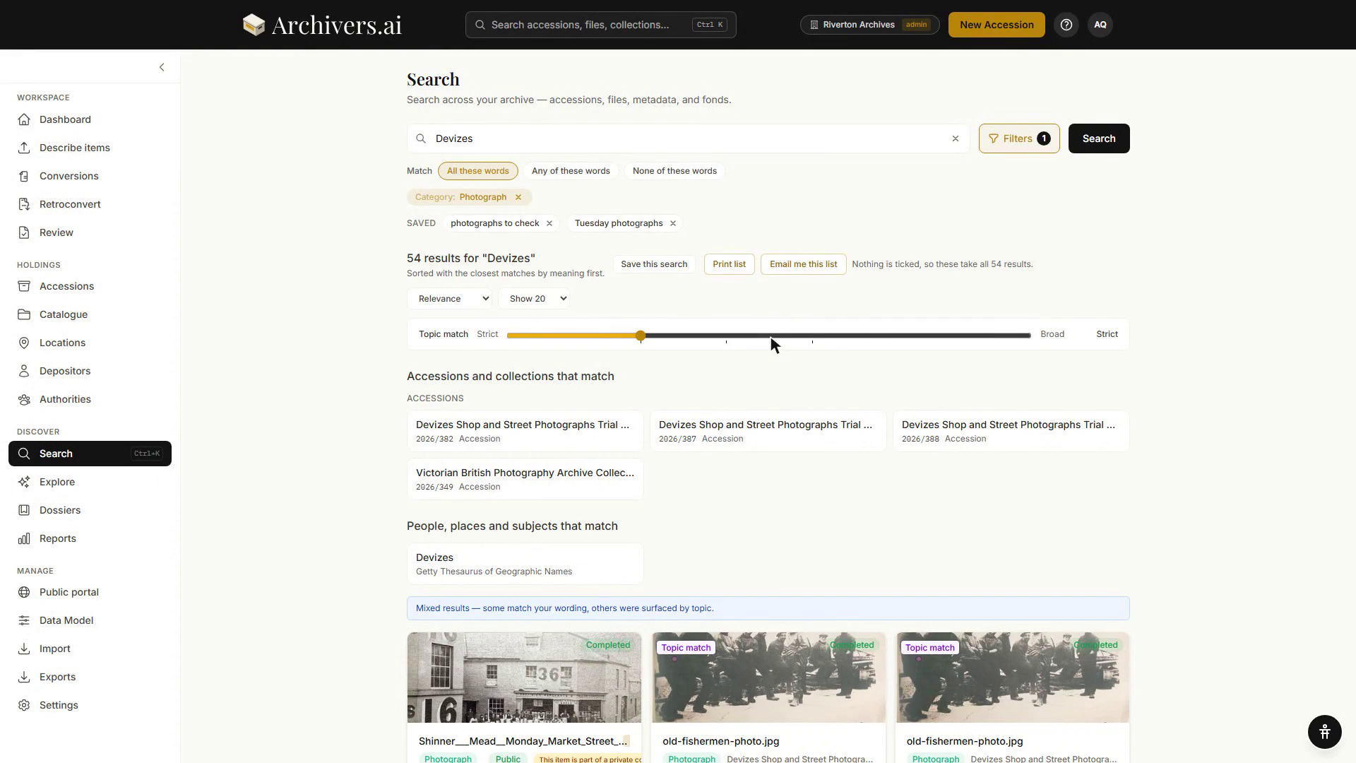This screenshot has height=763, width=1356.
Task: Open accession 2026/388 card
Action: click(x=1011, y=431)
